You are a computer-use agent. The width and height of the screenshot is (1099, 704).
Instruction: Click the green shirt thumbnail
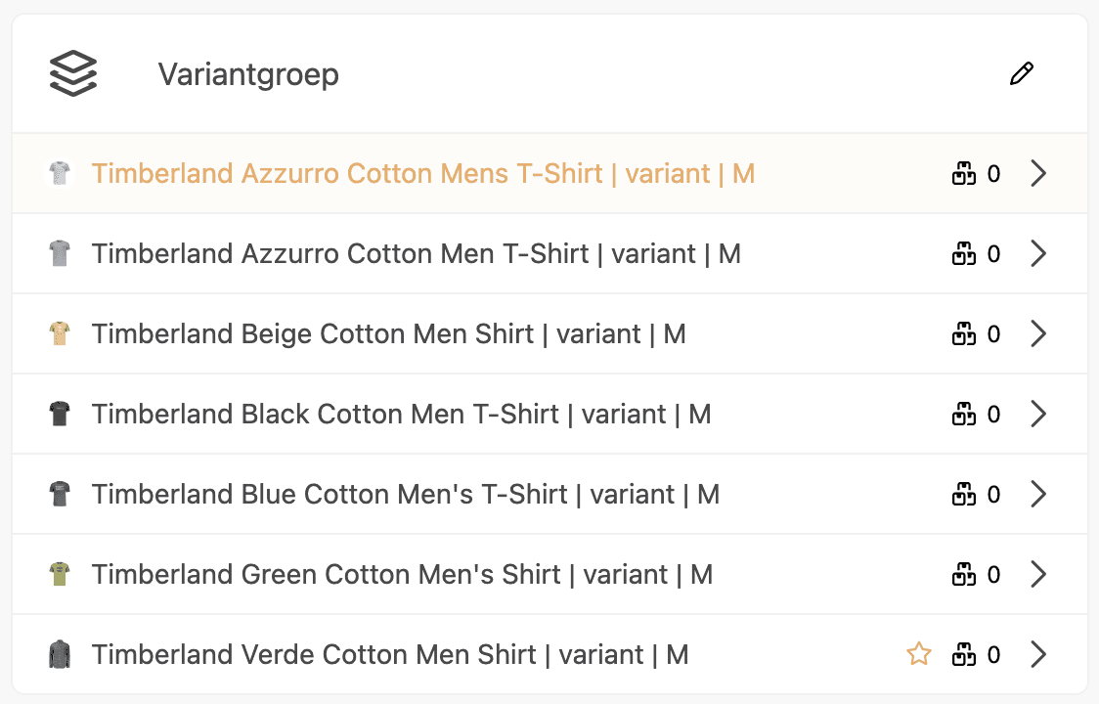click(60, 575)
